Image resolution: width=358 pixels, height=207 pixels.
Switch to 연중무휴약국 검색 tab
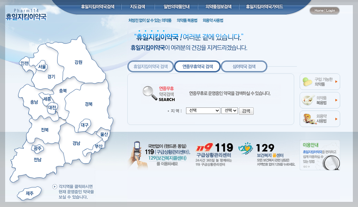pyautogui.click(x=197, y=66)
